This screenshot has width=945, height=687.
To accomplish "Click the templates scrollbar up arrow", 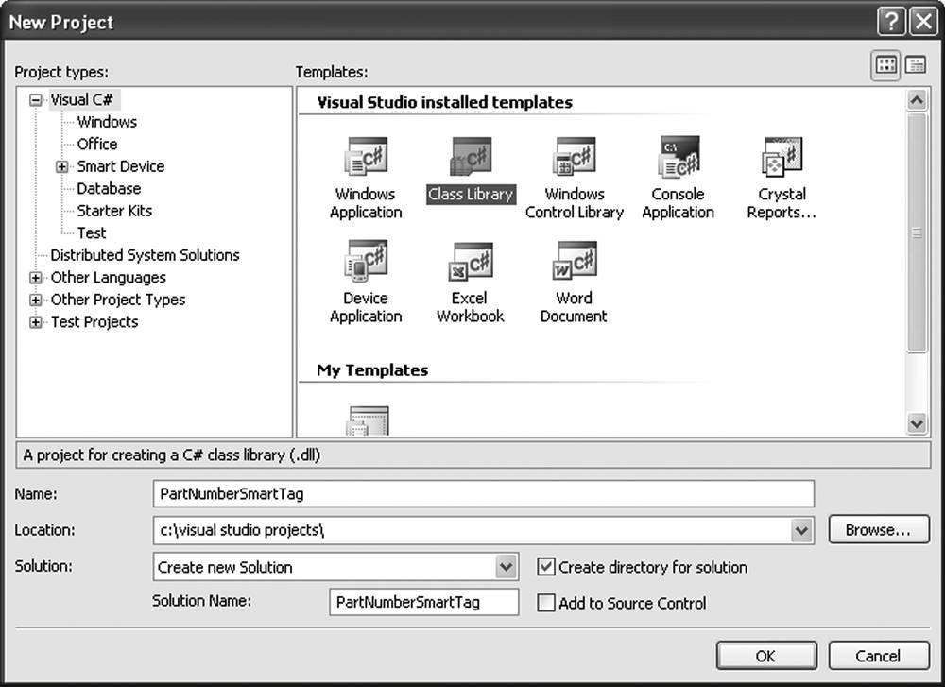I will point(917,100).
